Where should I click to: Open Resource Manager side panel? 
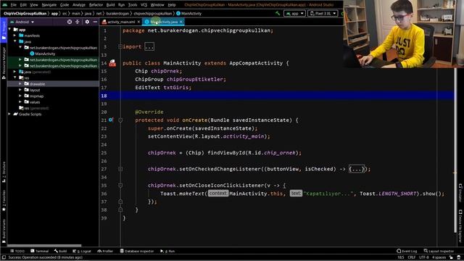[x=4, y=62]
